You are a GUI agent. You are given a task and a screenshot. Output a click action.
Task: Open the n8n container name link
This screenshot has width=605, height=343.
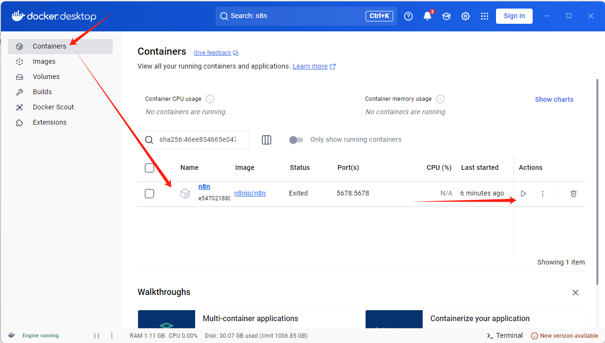[204, 186]
